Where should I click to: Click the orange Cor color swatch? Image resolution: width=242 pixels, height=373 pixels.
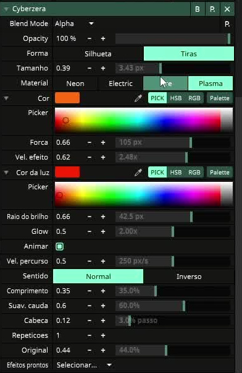point(67,98)
